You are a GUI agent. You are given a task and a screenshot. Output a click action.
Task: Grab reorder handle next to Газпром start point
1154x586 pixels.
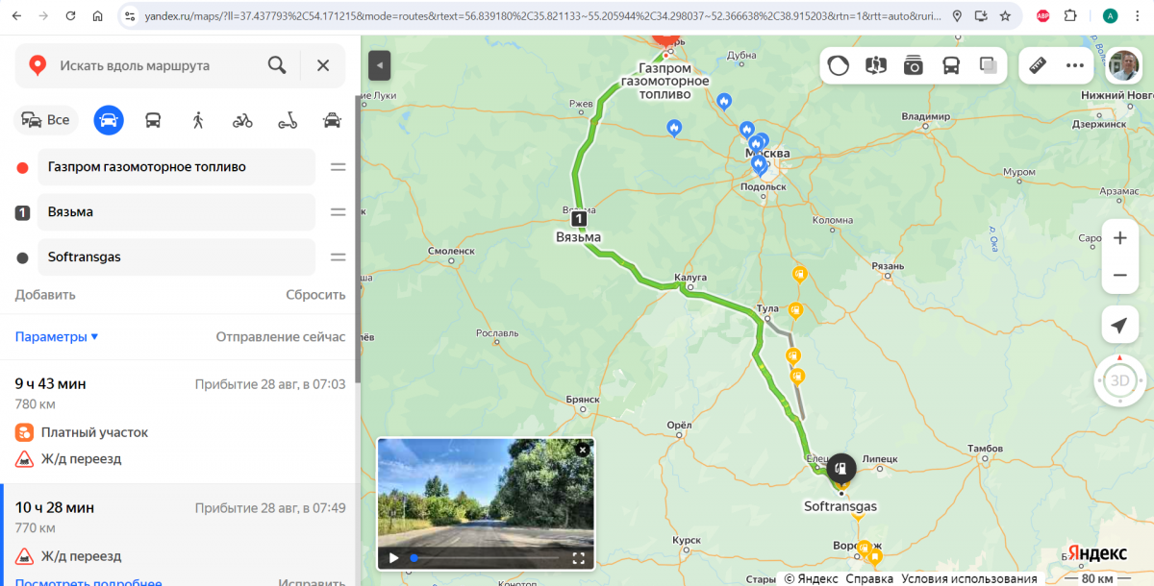[x=339, y=167]
